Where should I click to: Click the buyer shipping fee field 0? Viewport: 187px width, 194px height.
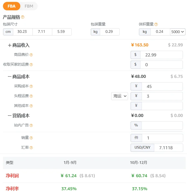pyautogui.click(x=162, y=65)
